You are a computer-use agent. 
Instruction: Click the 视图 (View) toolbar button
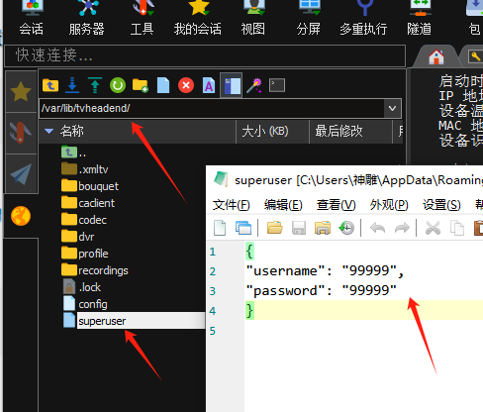coord(253,18)
